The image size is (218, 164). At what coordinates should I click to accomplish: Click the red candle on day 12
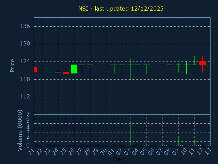click(x=202, y=63)
